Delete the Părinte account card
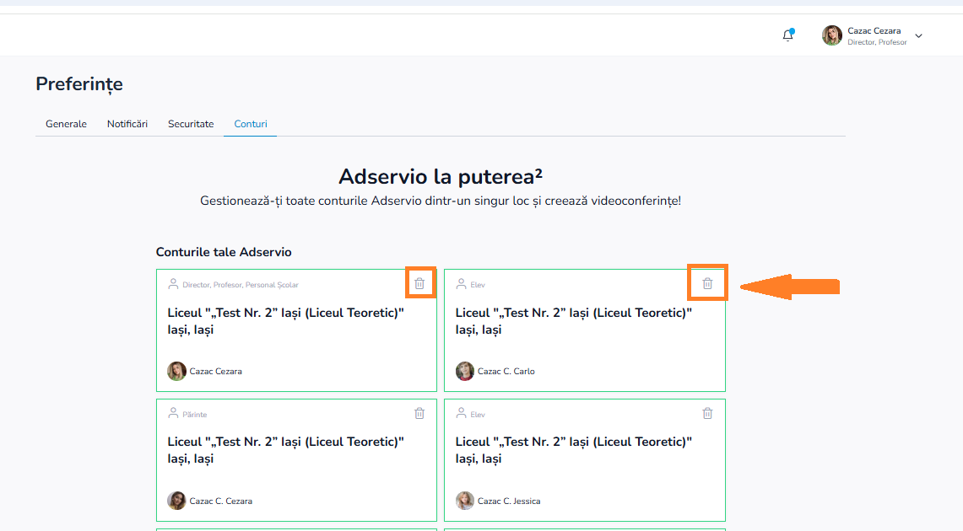 [x=419, y=413]
